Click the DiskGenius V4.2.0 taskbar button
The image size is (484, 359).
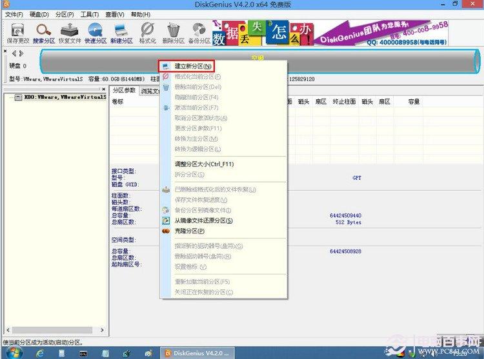[197, 353]
